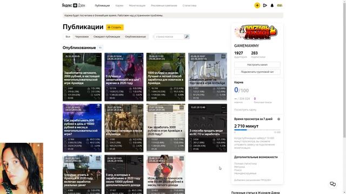The width and height of the screenshot is (346, 194).
Task: Open Карма in top navigation
Action: pyautogui.click(x=119, y=5)
